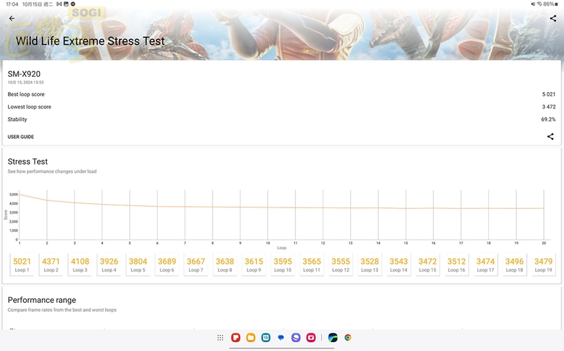The height and width of the screenshot is (351, 564).
Task: Open the Camera app in taskbar
Action: (311, 337)
